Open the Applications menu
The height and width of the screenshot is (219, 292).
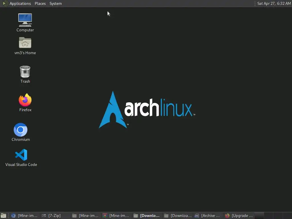pyautogui.click(x=20, y=3)
